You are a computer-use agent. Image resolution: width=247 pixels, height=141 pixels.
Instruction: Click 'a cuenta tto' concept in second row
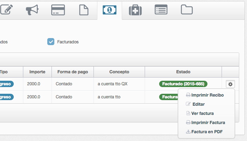pos(109,97)
